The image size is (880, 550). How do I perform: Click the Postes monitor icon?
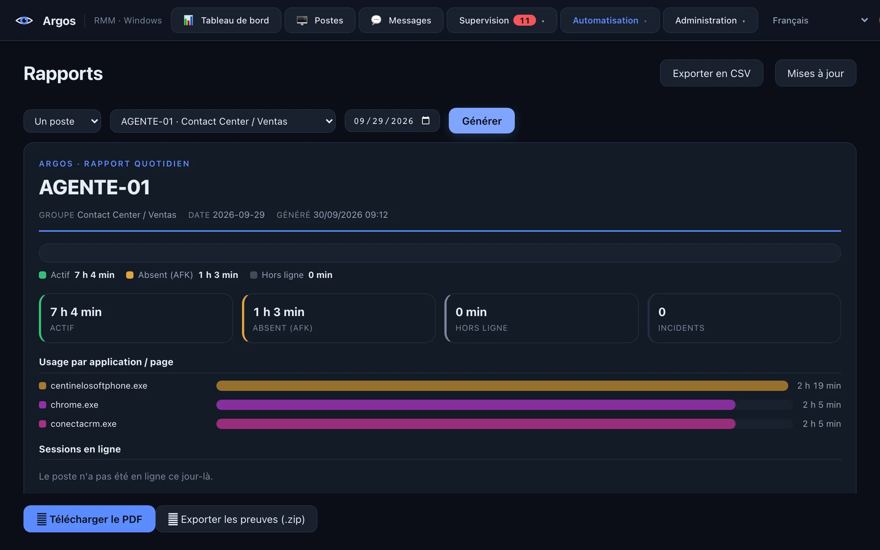click(x=302, y=21)
